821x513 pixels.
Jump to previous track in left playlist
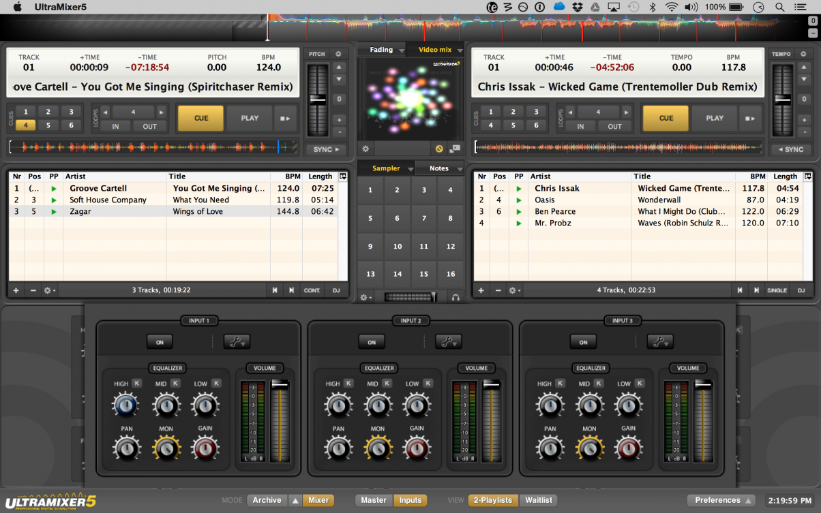(275, 290)
